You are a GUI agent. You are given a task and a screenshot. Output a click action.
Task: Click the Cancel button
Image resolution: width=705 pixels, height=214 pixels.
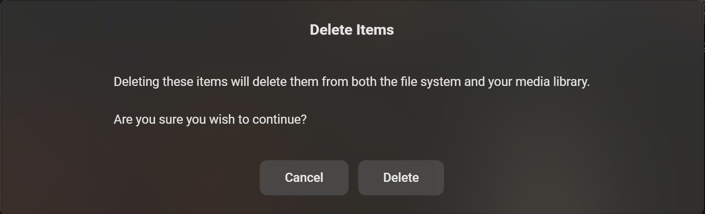tap(304, 178)
